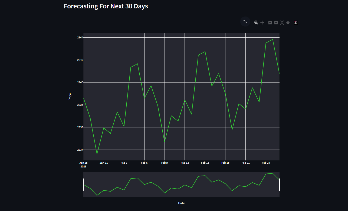
Task: Click the chart title Forecasting For Next 30 Days
Action: tap(106, 6)
